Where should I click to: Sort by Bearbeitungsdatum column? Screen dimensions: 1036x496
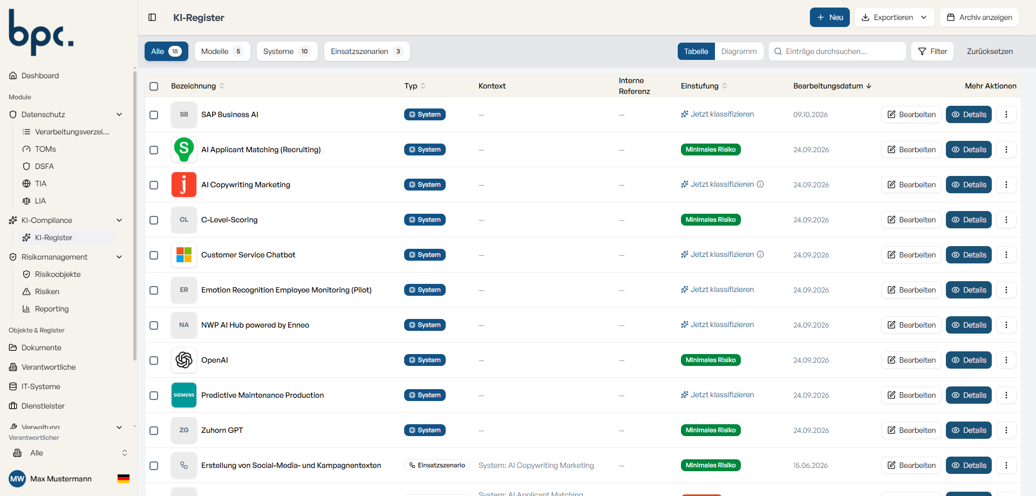pos(832,86)
